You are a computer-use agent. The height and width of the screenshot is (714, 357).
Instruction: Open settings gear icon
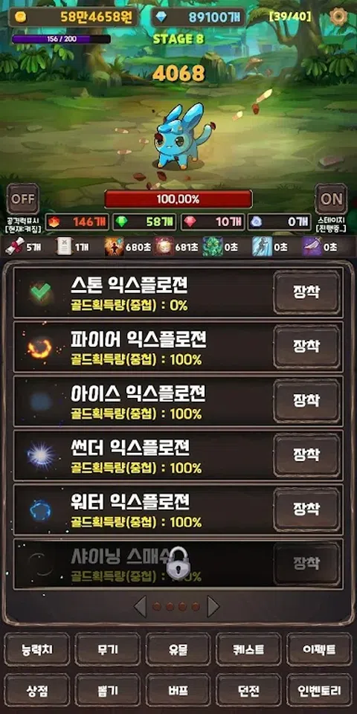click(338, 17)
